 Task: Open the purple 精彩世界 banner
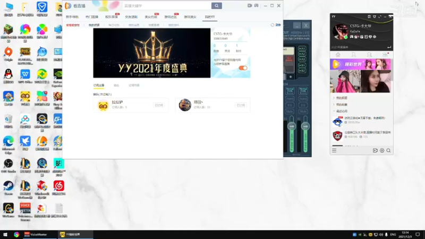point(360,64)
